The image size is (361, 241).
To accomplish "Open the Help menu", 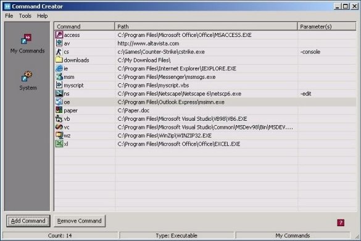I will pyautogui.click(x=43, y=16).
